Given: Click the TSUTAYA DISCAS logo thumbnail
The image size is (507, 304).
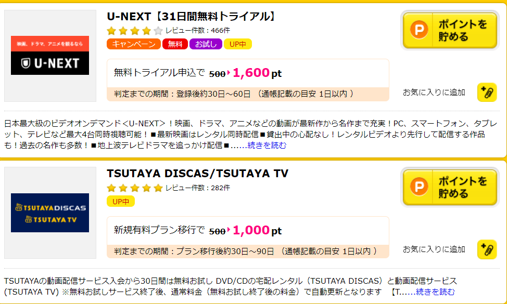Looking at the screenshot, I should [50, 213].
